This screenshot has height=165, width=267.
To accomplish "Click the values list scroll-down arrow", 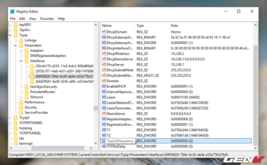I will click(x=255, y=148).
